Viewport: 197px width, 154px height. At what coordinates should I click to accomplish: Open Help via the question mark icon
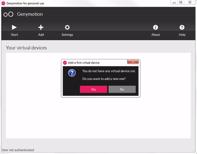click(x=182, y=27)
